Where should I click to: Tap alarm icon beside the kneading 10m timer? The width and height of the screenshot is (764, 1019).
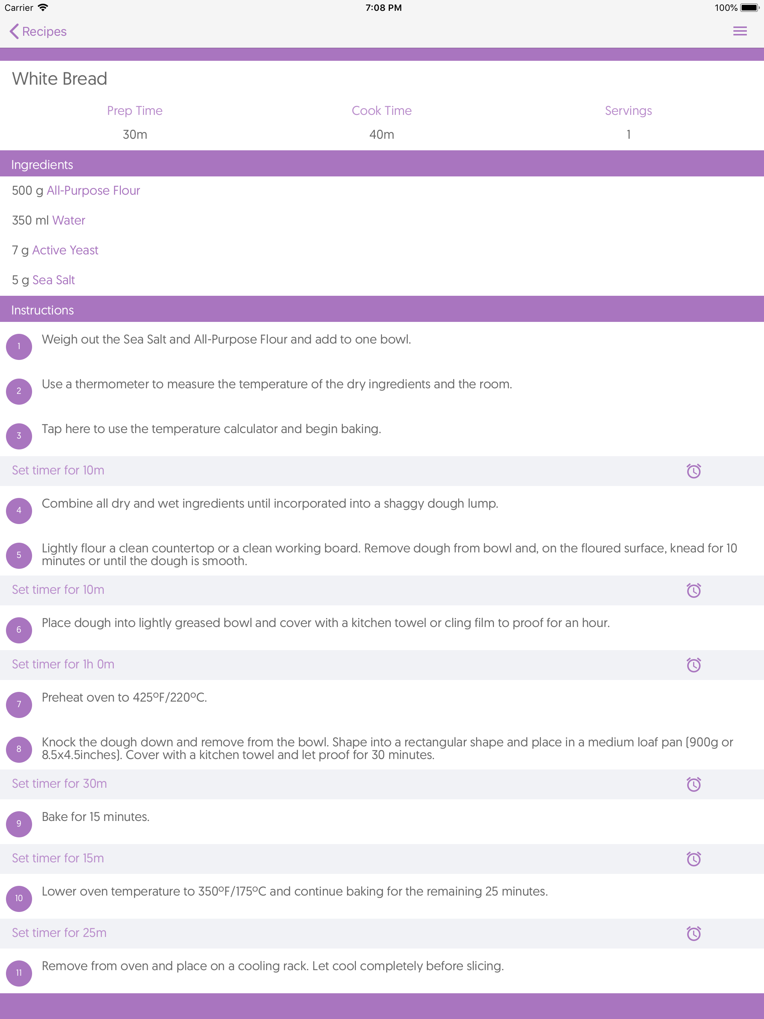click(693, 590)
